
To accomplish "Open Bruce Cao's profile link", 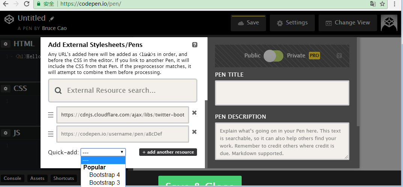I will 54,28.
